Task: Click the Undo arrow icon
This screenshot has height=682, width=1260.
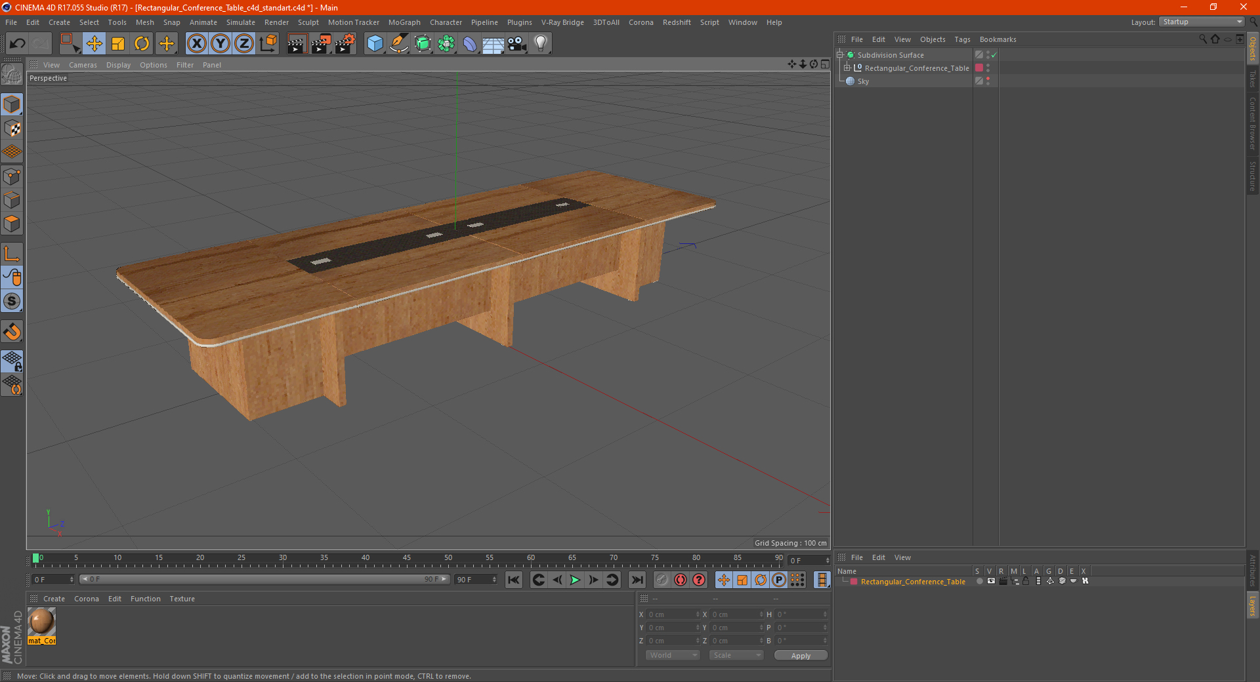Action: point(18,44)
